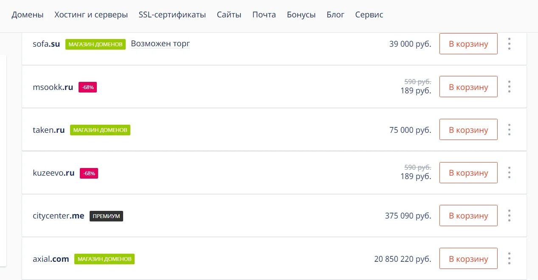
Task: Open three-dot menu for kuzeevo.ru
Action: click(x=509, y=172)
